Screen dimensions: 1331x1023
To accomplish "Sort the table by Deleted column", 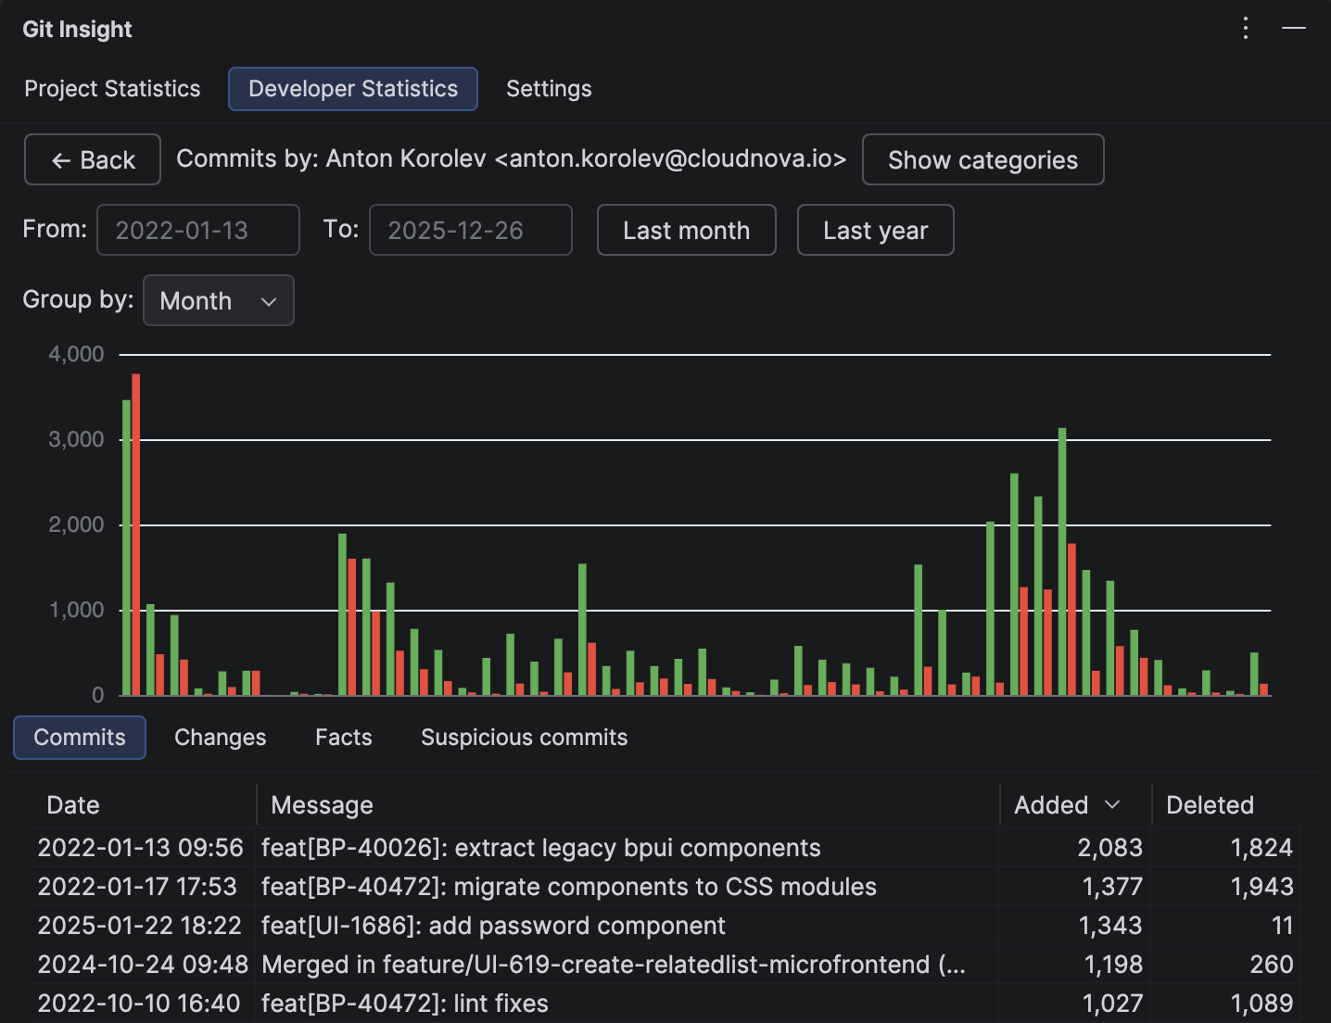I will 1210,804.
